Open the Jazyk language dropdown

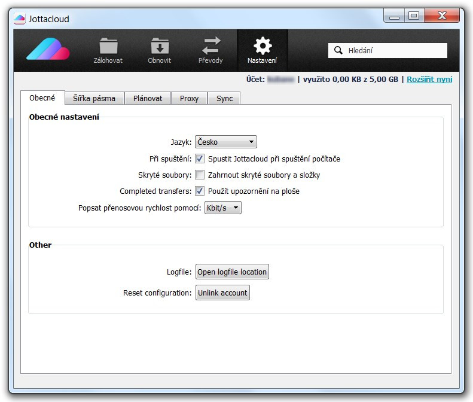tap(226, 142)
